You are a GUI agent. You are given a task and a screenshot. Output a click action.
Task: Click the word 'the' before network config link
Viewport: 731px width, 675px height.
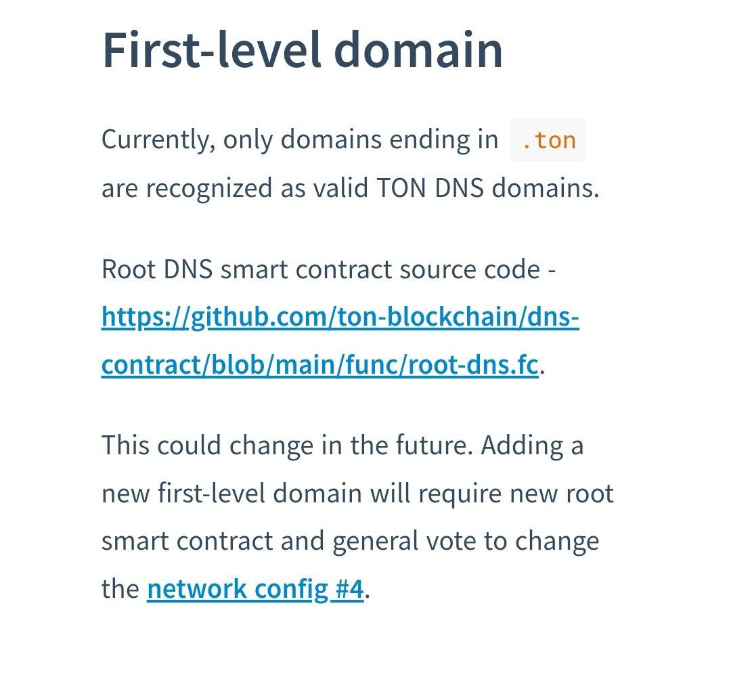click(x=120, y=589)
